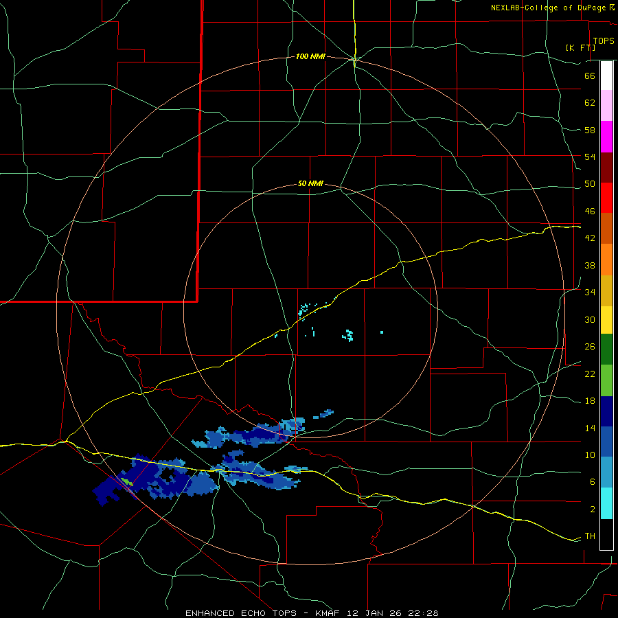Click the "2" legend value
Screen dimensions: 618x618
[593, 510]
